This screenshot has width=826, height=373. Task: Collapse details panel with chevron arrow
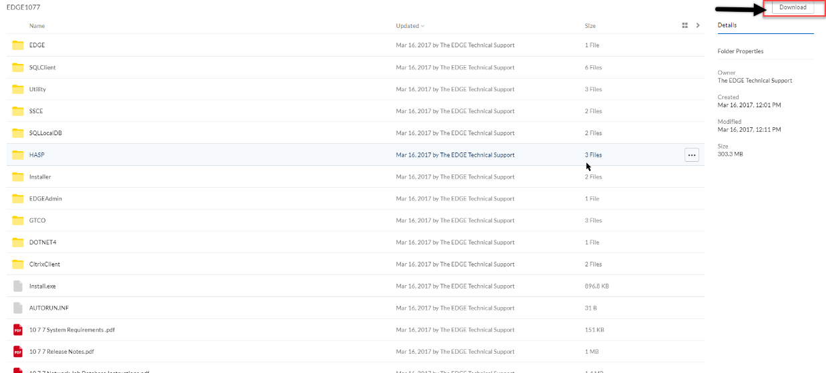(698, 26)
